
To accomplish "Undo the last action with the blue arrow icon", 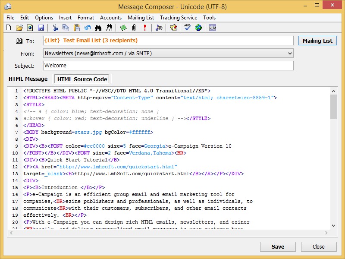I will [x=88, y=28].
